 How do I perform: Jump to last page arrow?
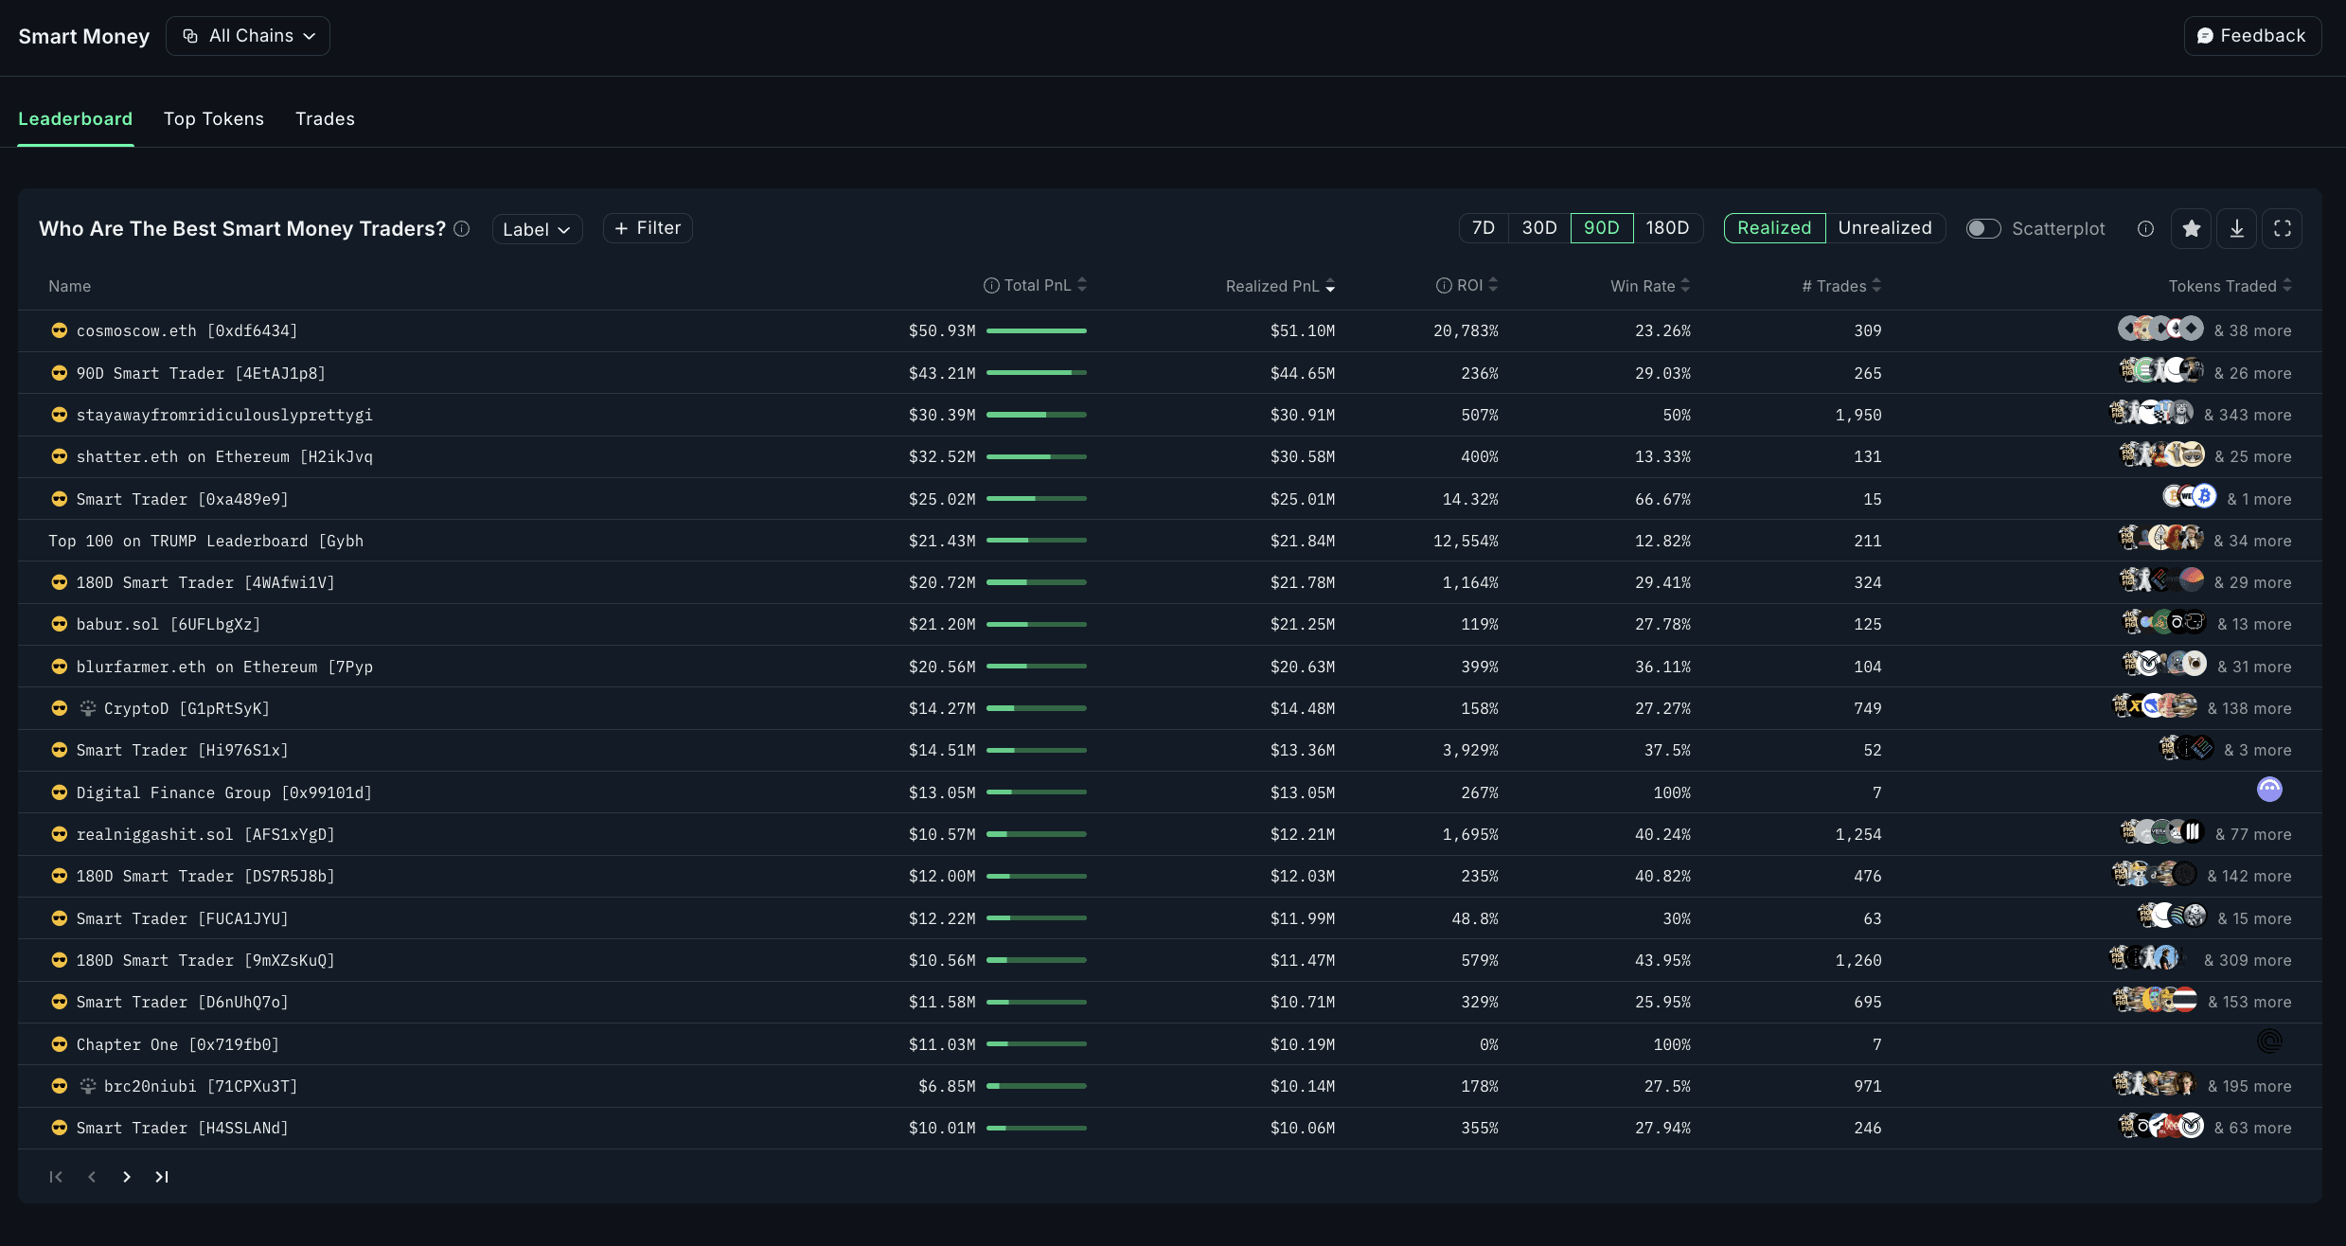coord(162,1177)
